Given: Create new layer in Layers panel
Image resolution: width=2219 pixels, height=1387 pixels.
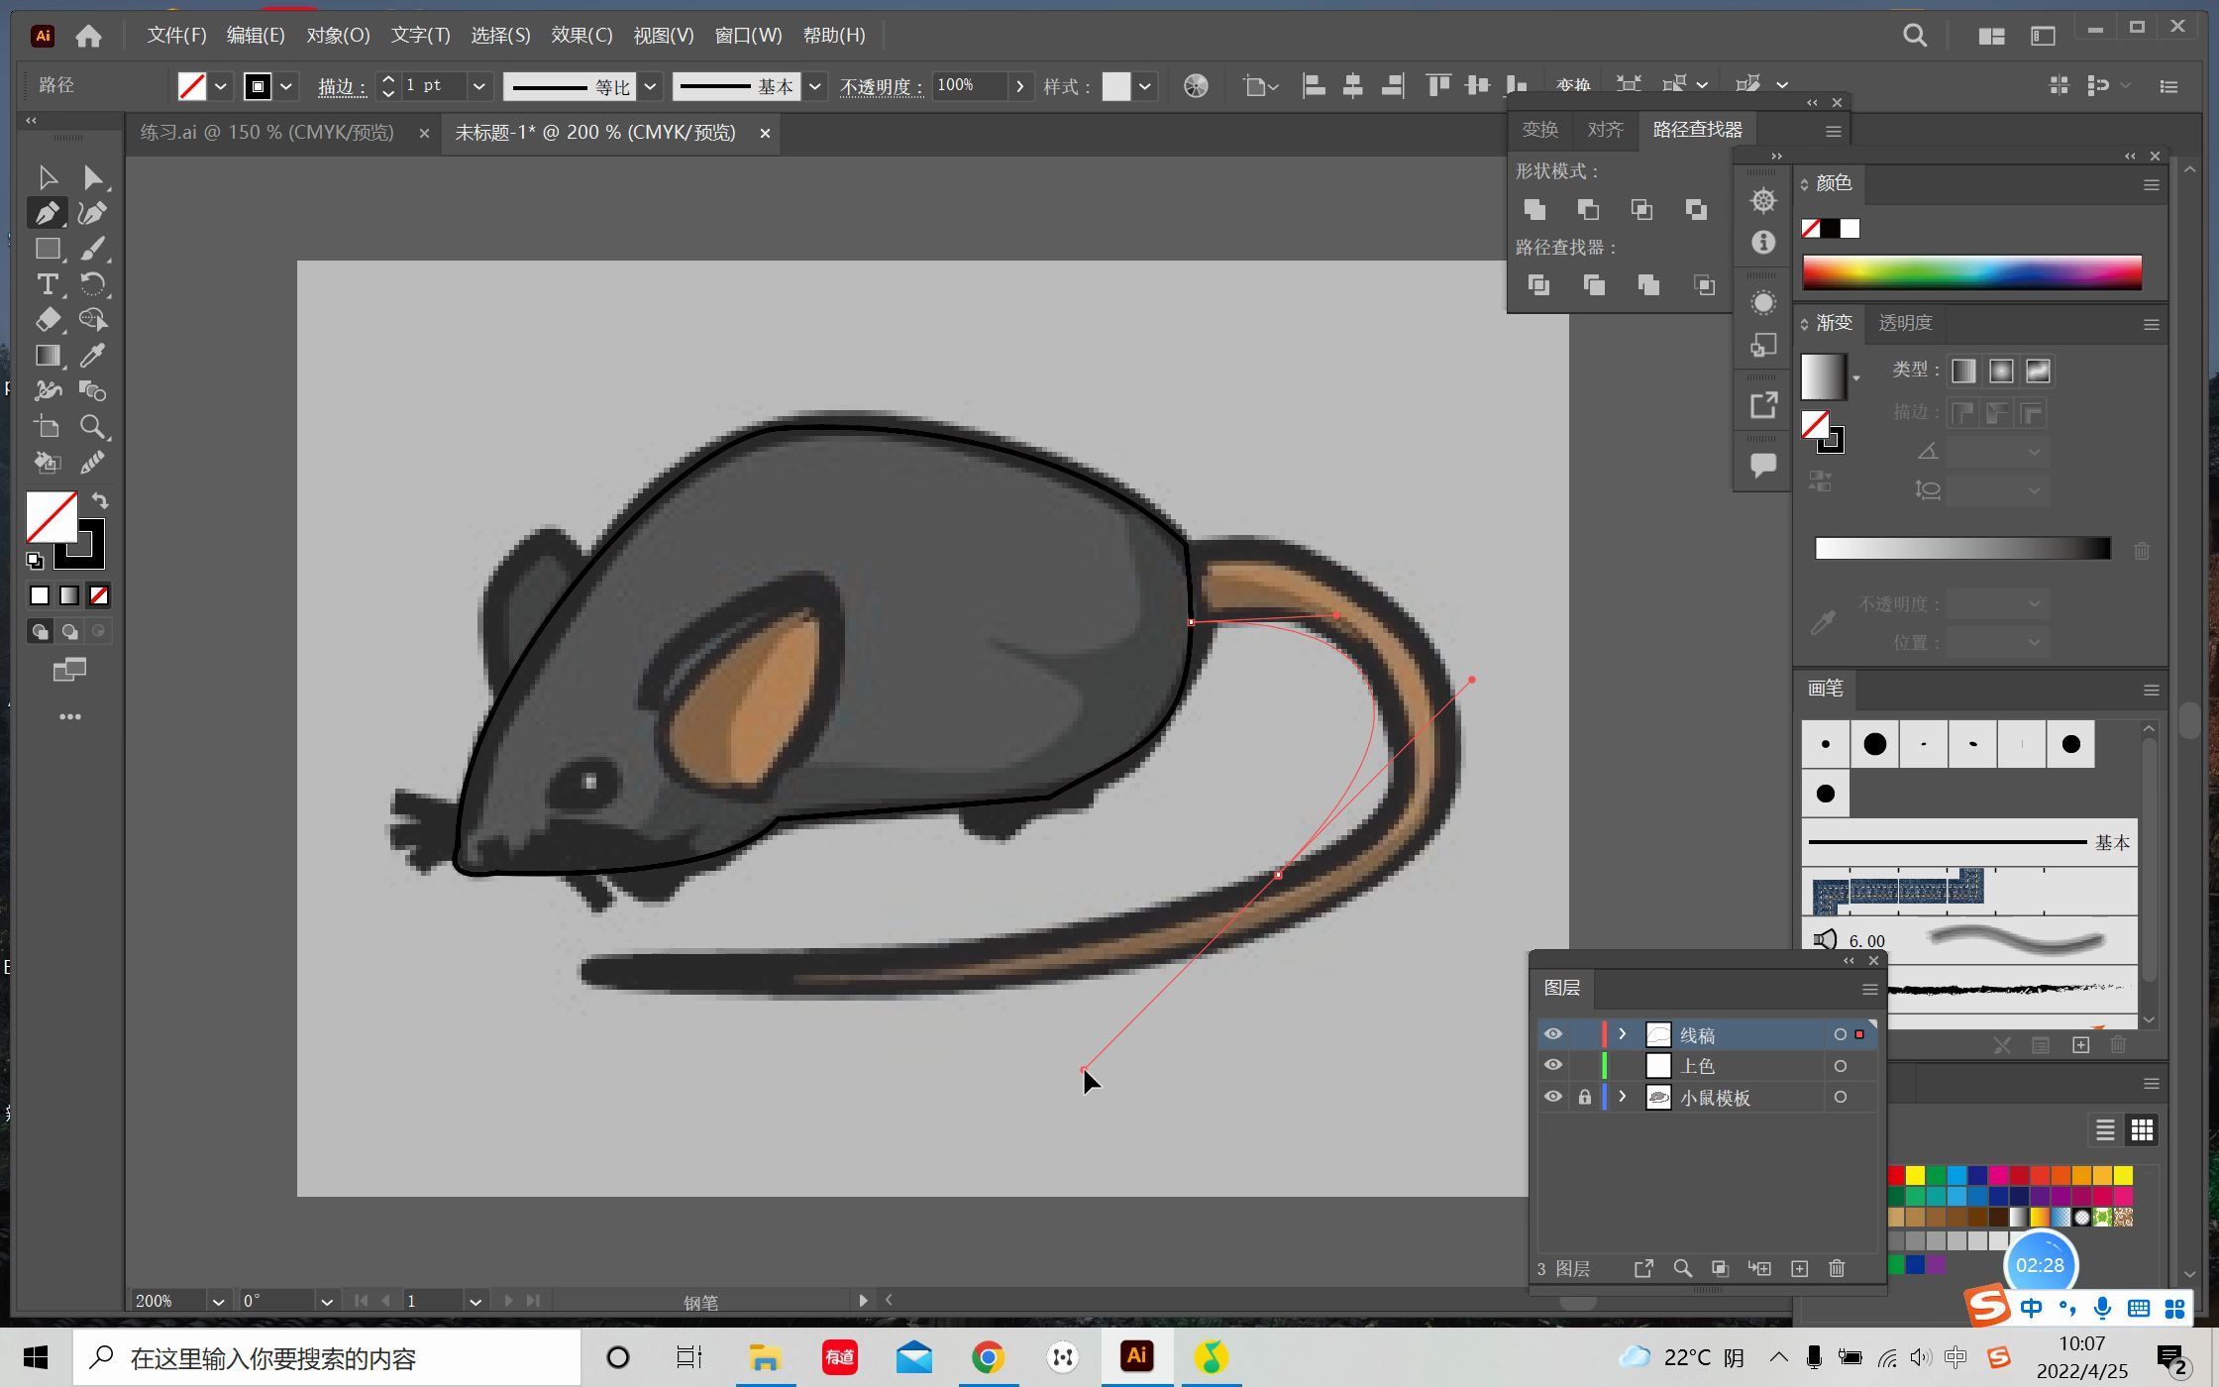Looking at the screenshot, I should pos(1800,1269).
